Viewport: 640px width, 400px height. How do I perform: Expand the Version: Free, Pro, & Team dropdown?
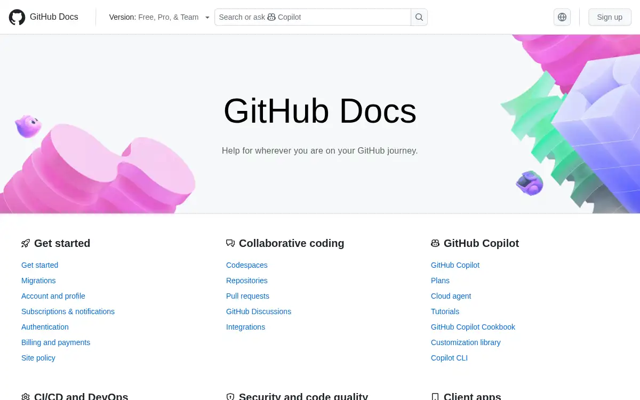point(159,17)
